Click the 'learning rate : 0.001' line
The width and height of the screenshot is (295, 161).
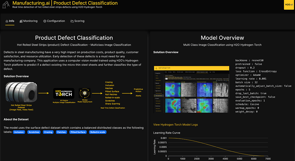[x=251, y=79]
